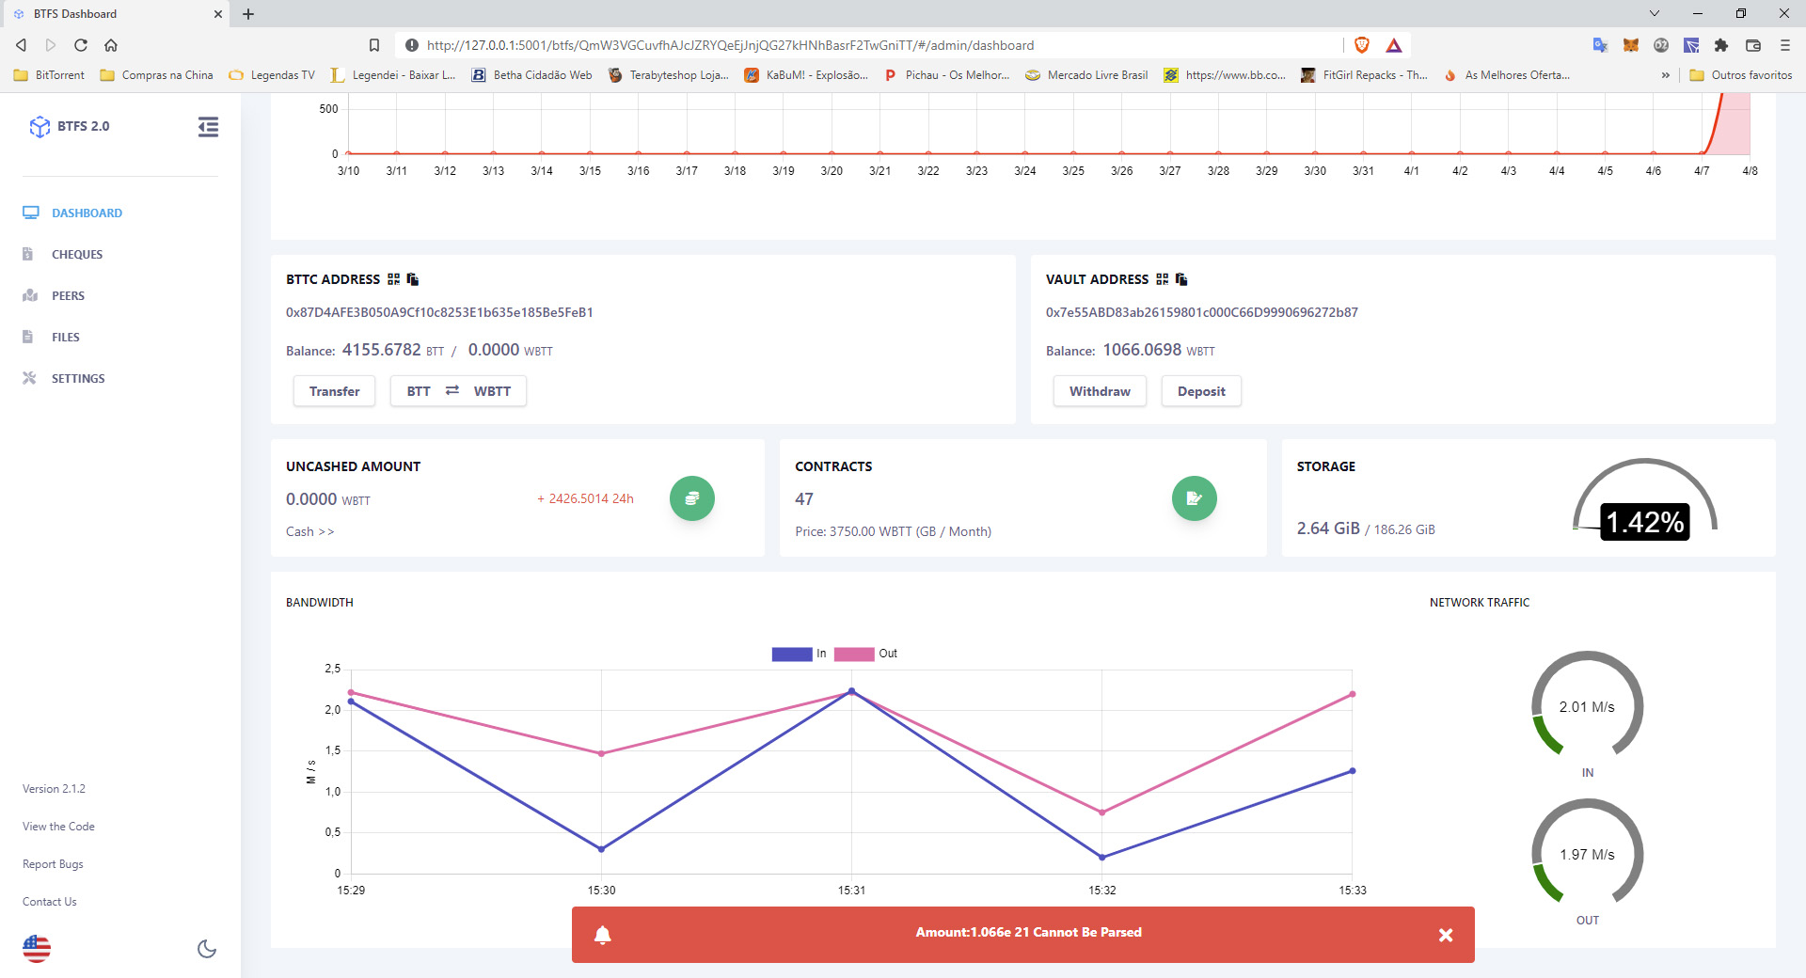1806x978 pixels.
Task: Swap BTT to WBTT
Action: point(458,391)
